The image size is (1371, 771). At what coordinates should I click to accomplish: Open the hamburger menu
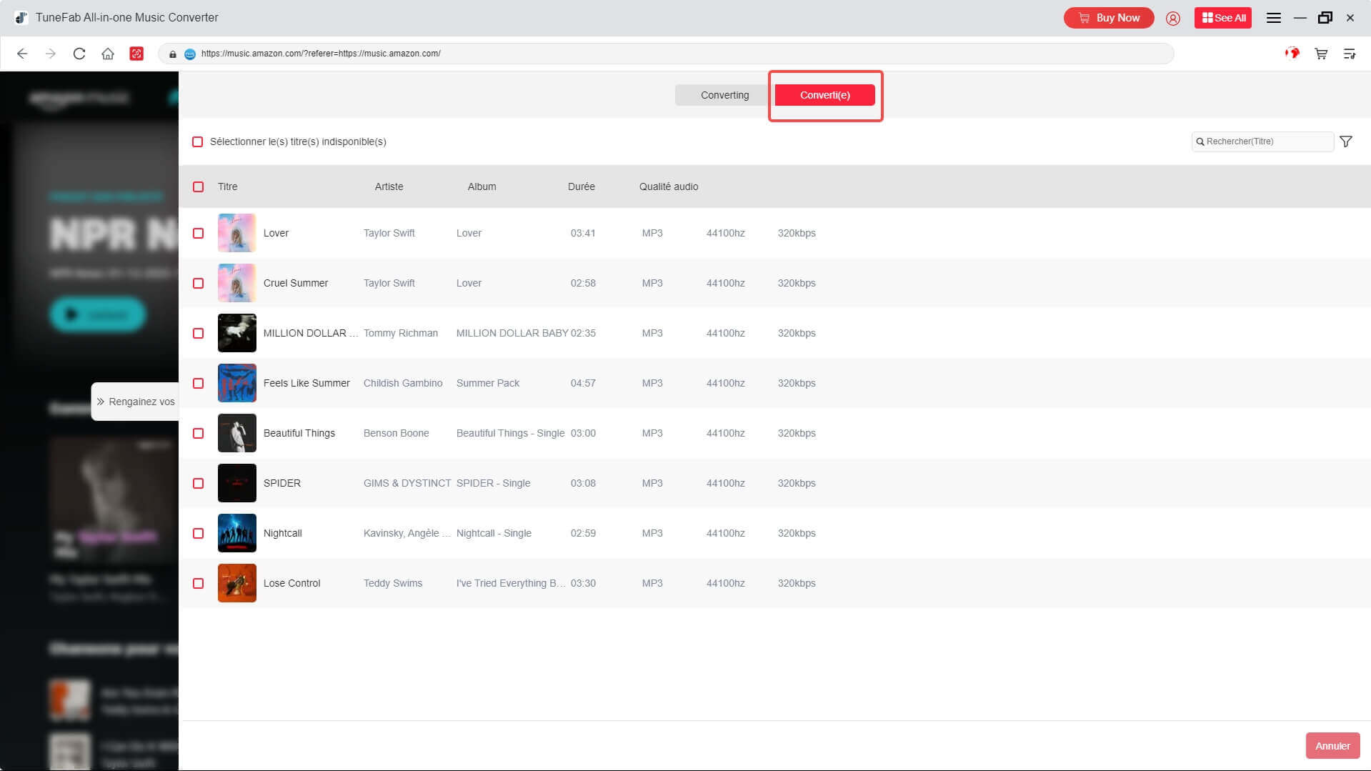[x=1273, y=18]
